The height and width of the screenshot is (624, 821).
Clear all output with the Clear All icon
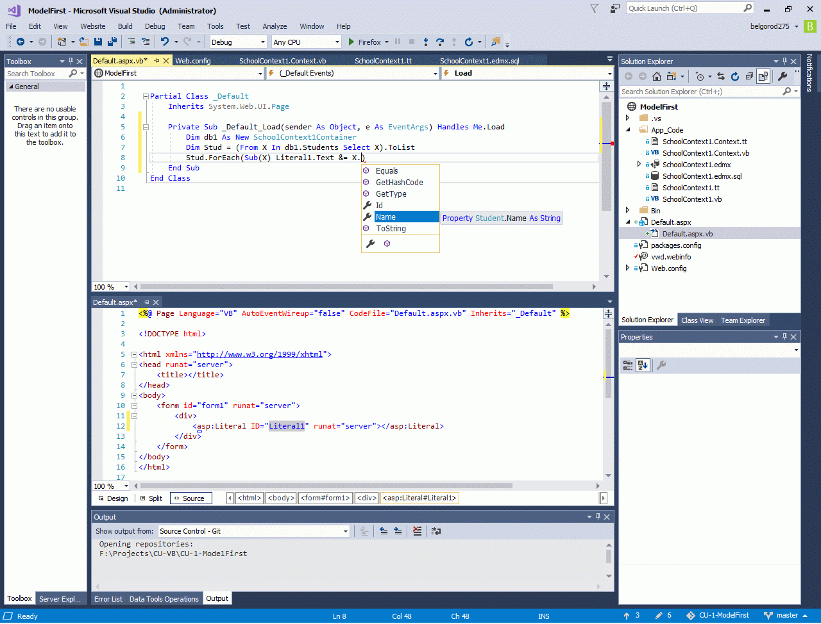tap(418, 531)
